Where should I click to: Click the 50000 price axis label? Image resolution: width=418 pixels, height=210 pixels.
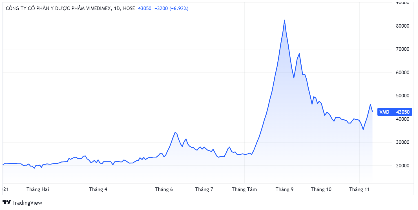pyautogui.click(x=403, y=96)
